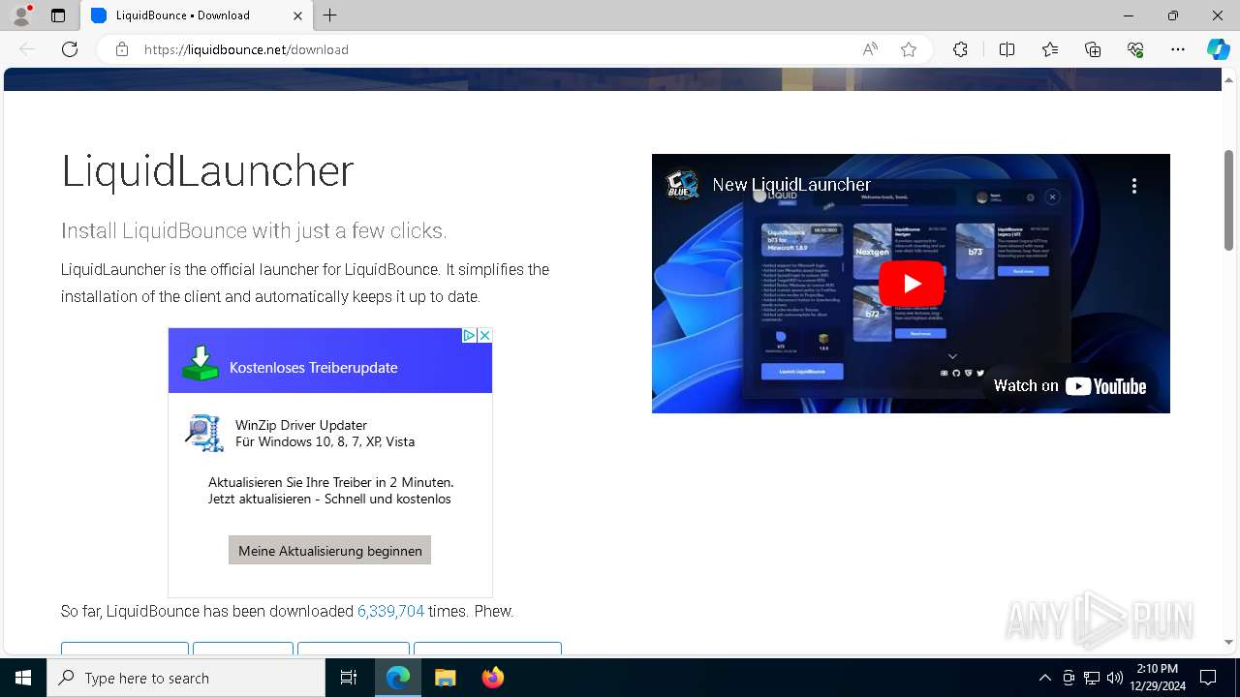Click the WinZip Driver Updater ad icon
Viewport: 1240px width, 697px height.
click(x=204, y=433)
